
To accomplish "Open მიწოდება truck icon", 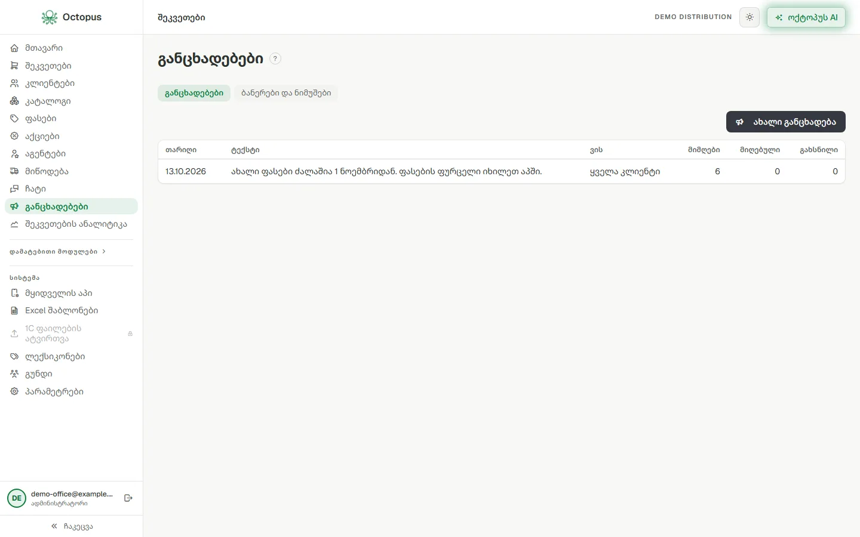I will (x=14, y=171).
